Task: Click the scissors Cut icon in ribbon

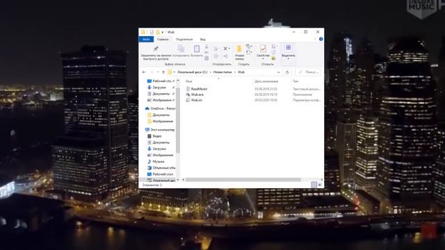Action: pos(207,47)
